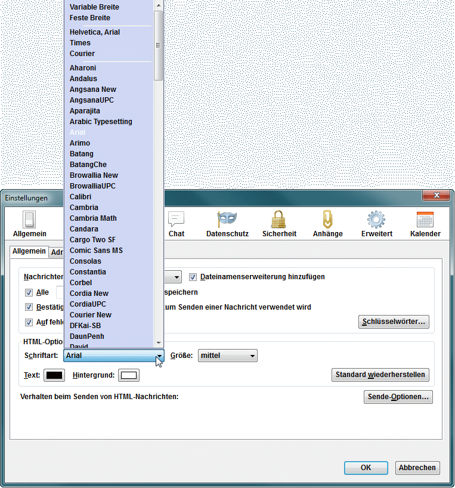Select Helvetica, Arial font entry
This screenshot has height=488, width=455.
point(109,32)
